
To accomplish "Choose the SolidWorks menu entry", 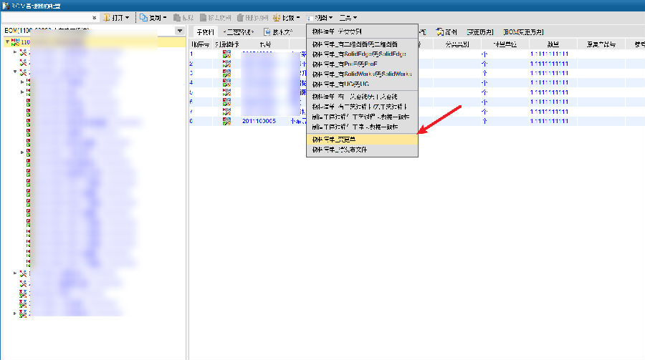I will click(362, 74).
